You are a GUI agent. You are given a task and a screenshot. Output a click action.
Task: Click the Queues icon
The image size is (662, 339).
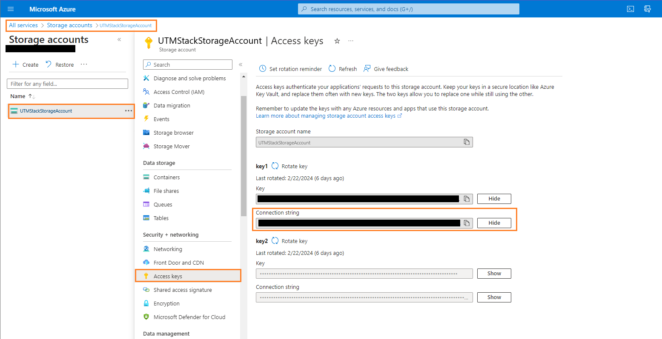click(146, 204)
